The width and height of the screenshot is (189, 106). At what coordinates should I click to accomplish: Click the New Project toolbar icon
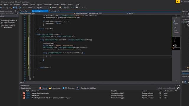[7, 8]
